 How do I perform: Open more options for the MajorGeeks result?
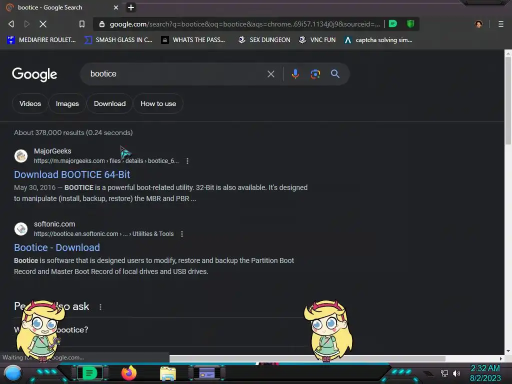coord(187,161)
